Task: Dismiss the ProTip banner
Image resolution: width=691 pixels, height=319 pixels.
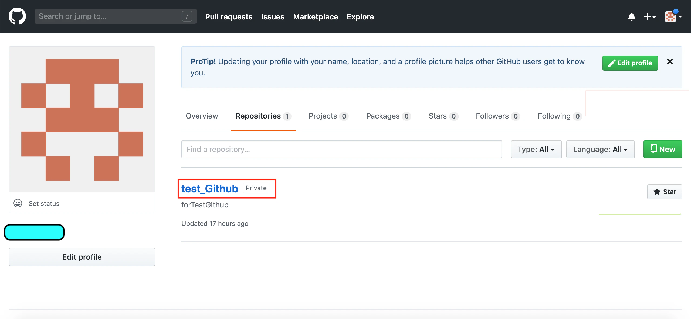Action: [x=670, y=62]
